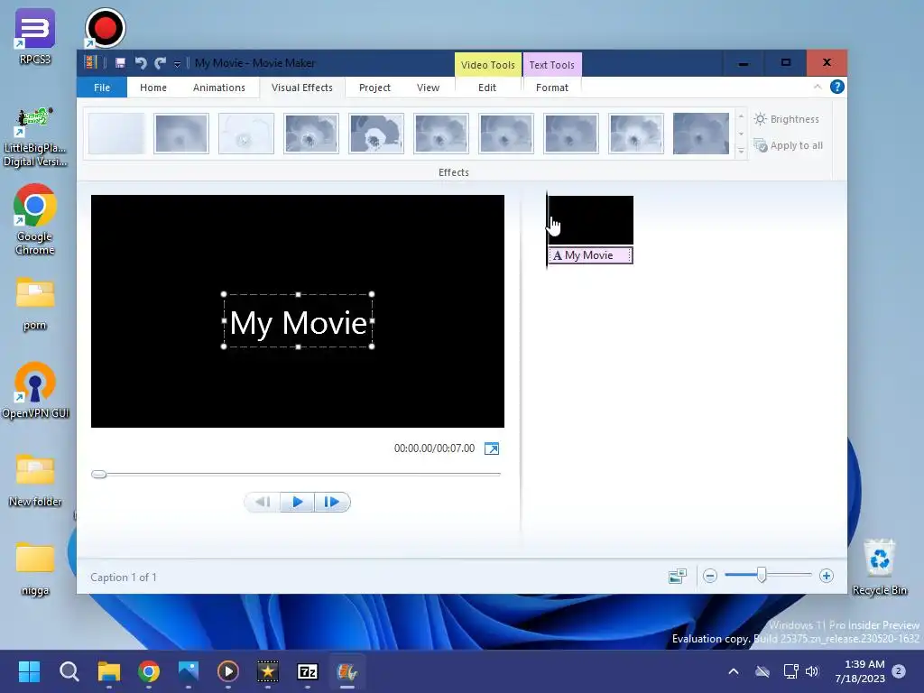Apply the sixth effect thumbnail in gallery
Viewport: 924px width, 693px height.
coord(441,134)
